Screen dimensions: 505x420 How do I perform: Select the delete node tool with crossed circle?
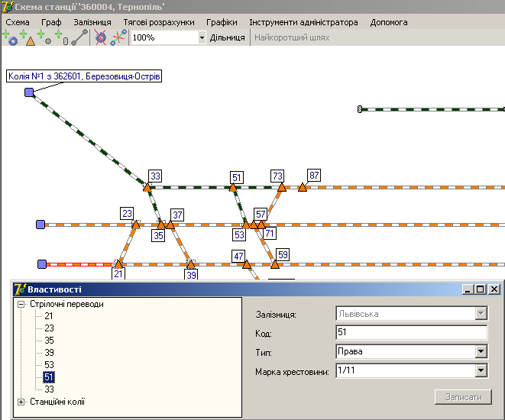point(101,37)
